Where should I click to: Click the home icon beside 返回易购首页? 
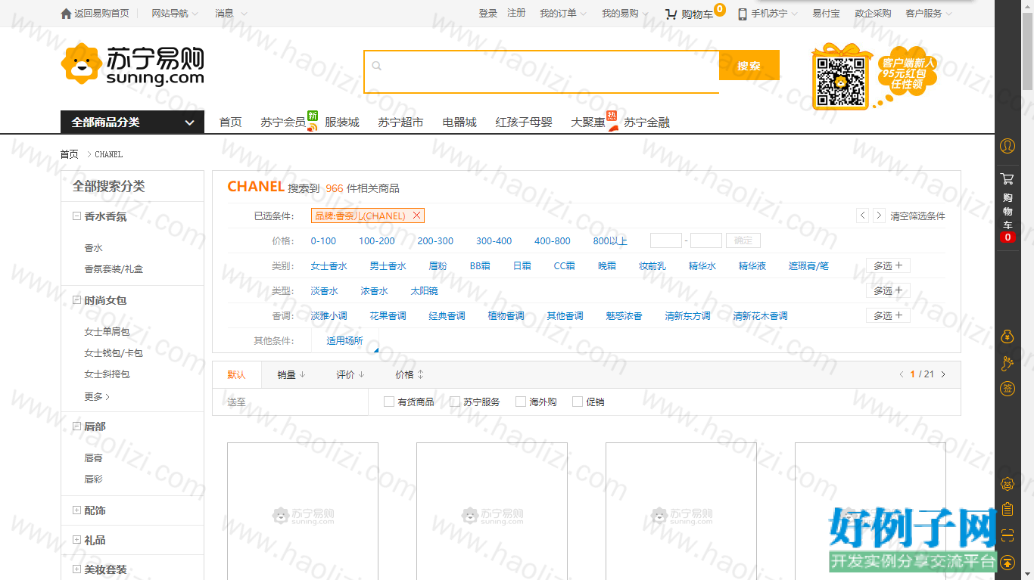(66, 14)
